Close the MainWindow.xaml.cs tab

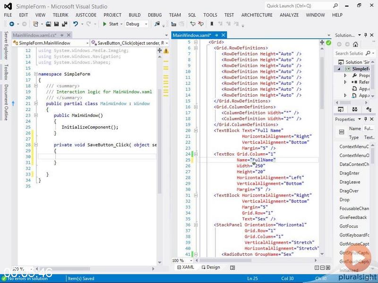[69, 35]
